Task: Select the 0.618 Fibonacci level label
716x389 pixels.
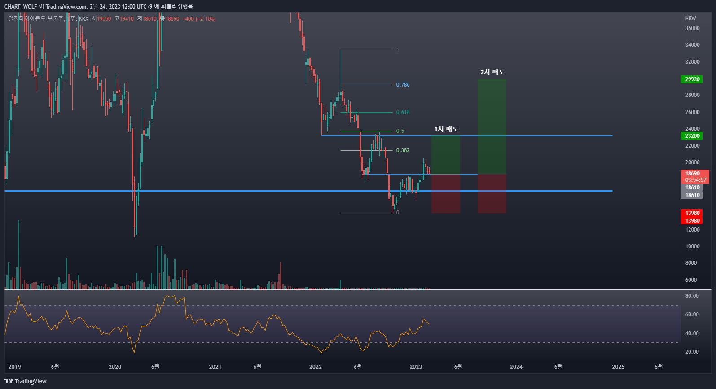Action: pos(403,112)
